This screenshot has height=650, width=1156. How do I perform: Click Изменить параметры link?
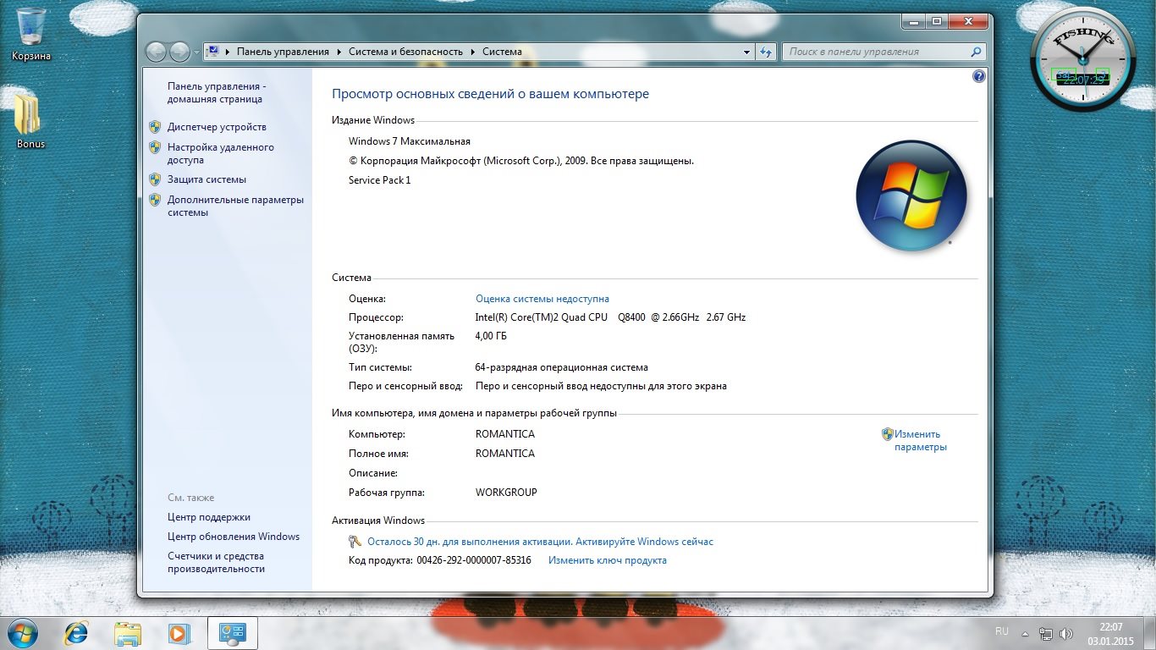pos(921,440)
